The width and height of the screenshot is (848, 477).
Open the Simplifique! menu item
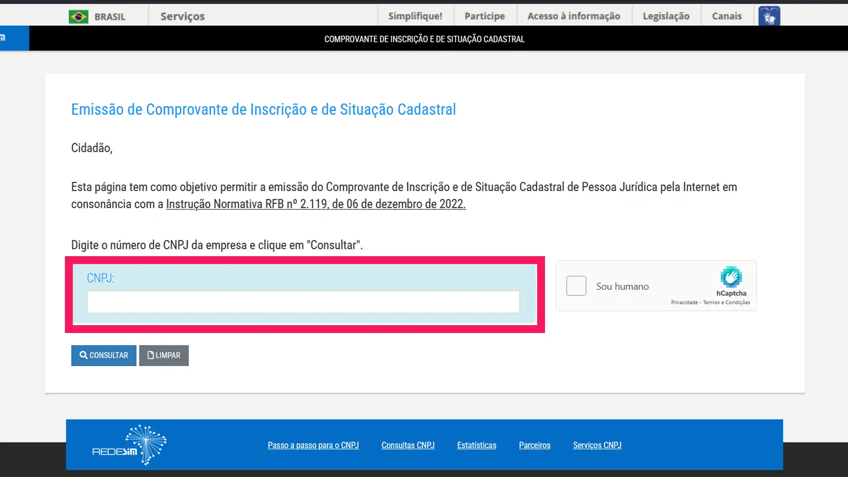tap(415, 16)
